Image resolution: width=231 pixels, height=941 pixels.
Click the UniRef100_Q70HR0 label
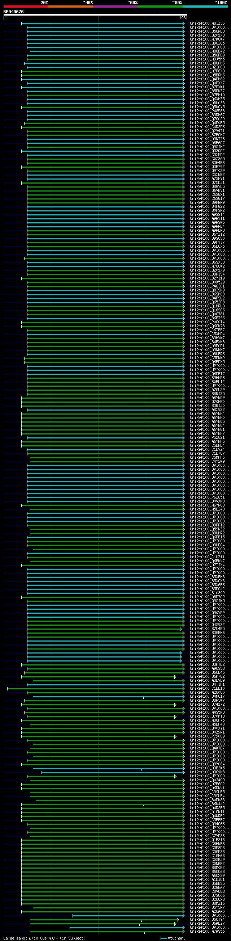(x=207, y=402)
